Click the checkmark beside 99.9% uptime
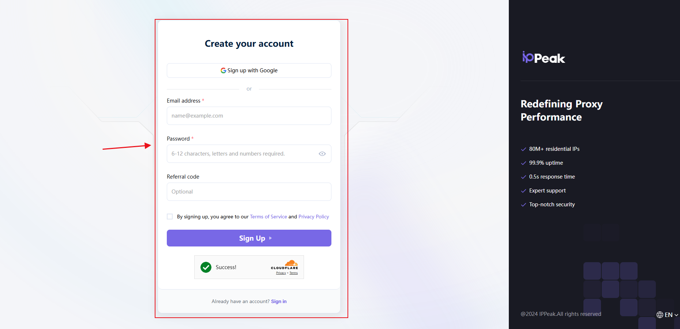 [523, 163]
